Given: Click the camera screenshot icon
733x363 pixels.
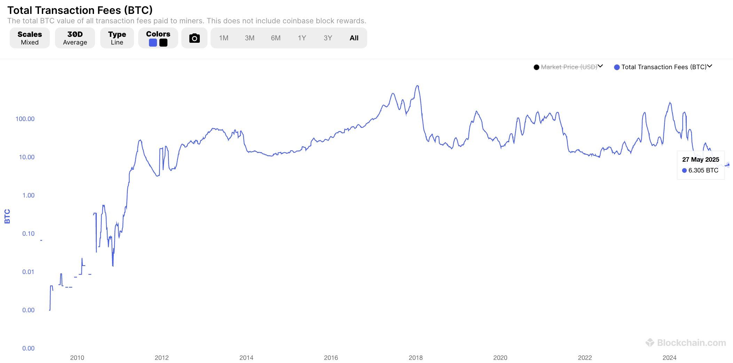Looking at the screenshot, I should point(194,38).
